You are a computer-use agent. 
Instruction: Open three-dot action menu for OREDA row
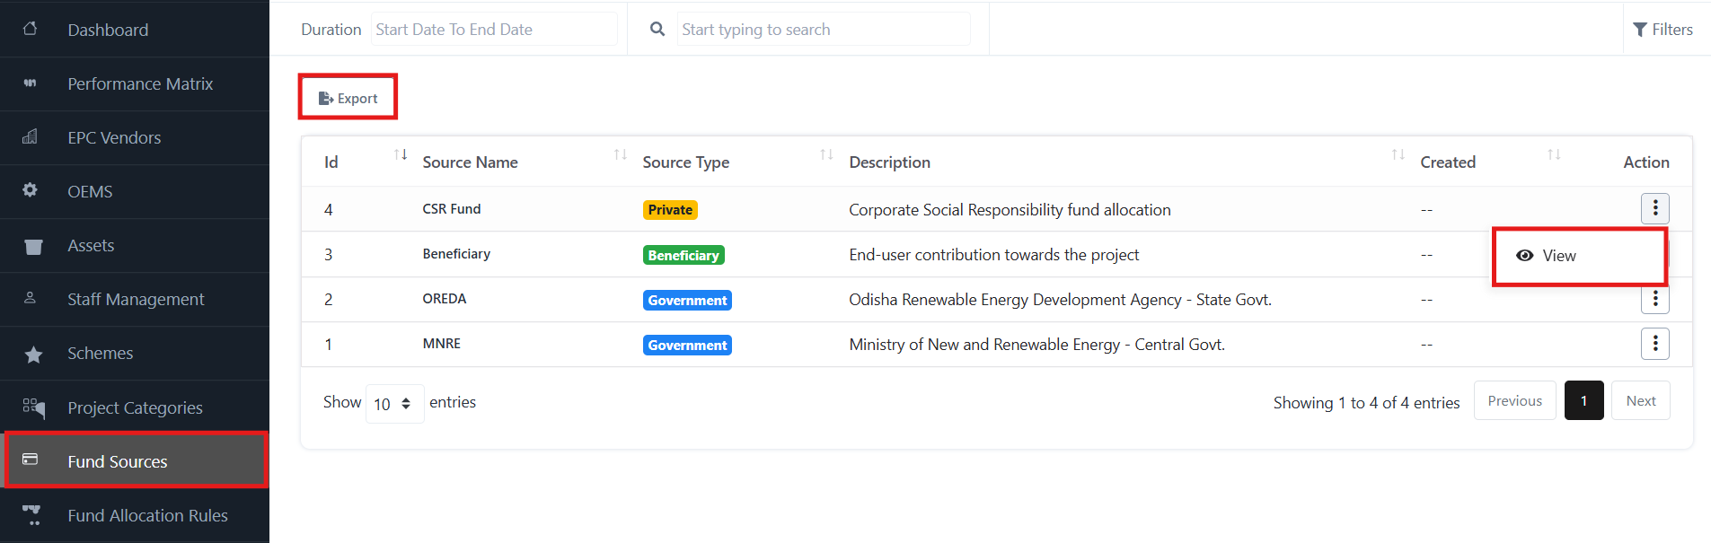tap(1654, 300)
